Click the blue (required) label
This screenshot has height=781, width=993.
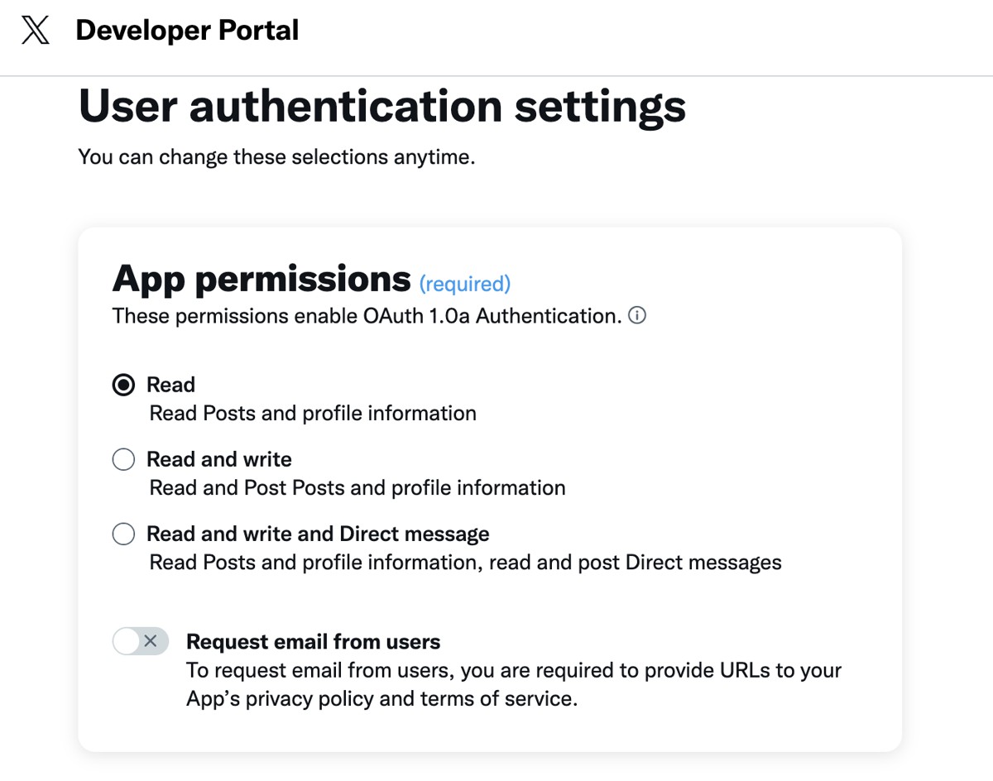[464, 284]
